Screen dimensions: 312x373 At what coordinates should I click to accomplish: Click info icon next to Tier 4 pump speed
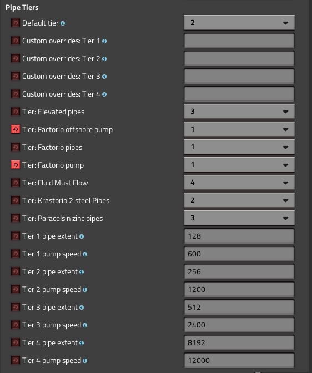[x=85, y=361]
